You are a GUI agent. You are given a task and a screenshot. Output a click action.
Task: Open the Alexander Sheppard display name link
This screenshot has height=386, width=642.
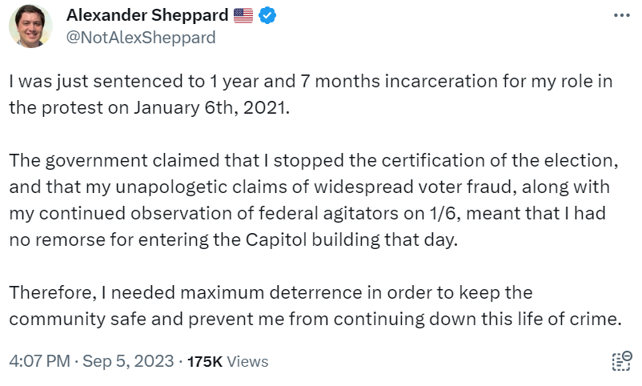click(147, 15)
